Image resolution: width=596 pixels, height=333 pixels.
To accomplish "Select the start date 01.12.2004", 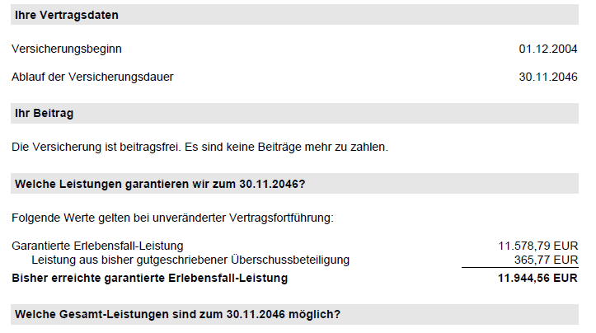I will tap(548, 49).
